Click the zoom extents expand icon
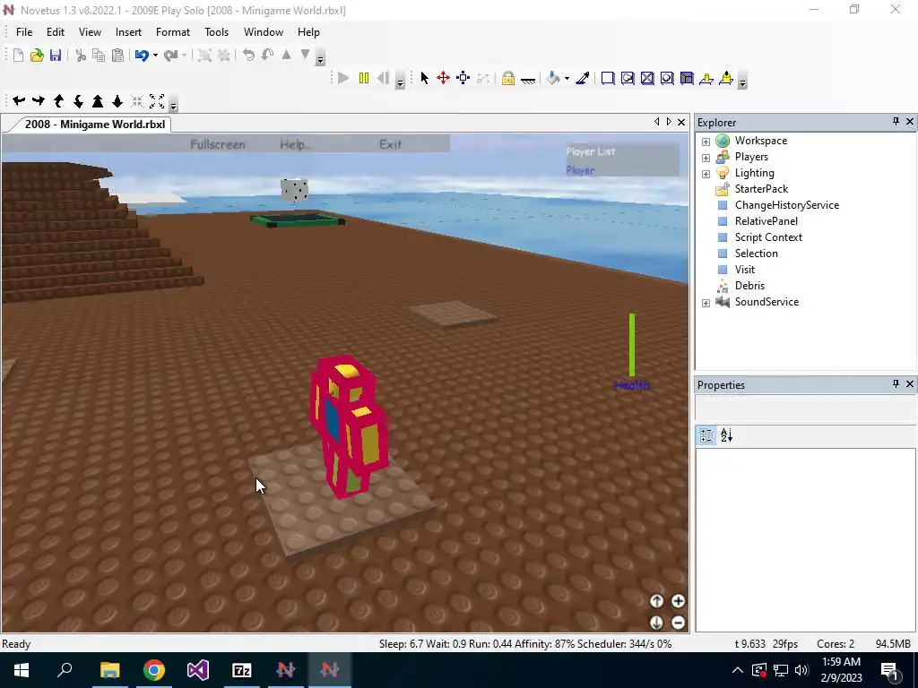The height and width of the screenshot is (688, 918). coord(157,101)
